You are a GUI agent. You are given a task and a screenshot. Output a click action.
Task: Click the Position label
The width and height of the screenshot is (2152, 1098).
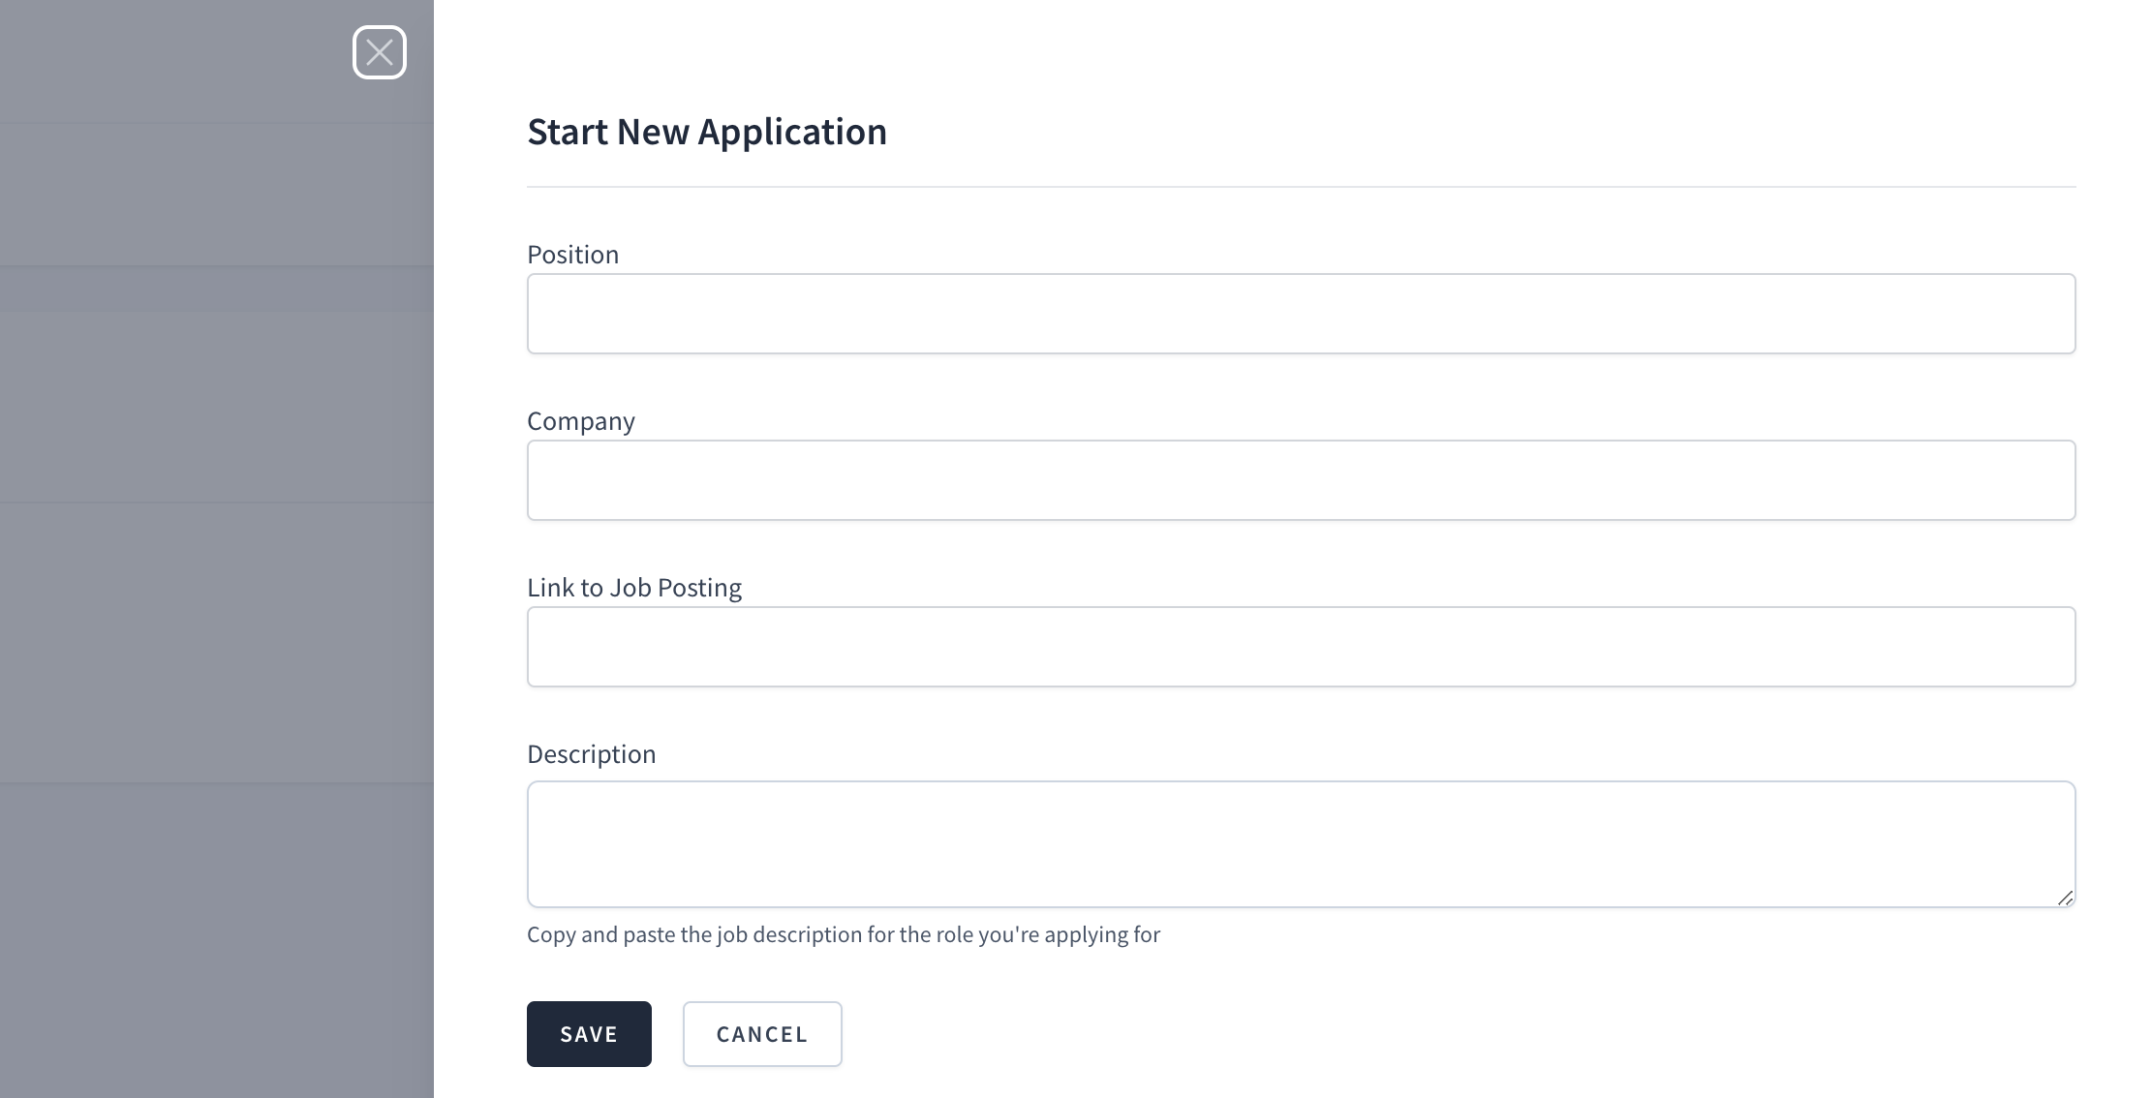click(572, 254)
